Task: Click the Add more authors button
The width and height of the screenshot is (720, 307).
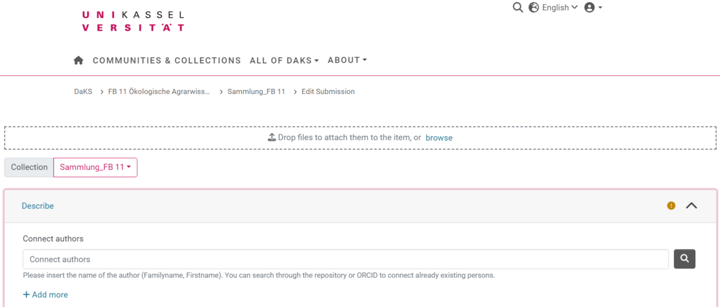Action: [45, 295]
